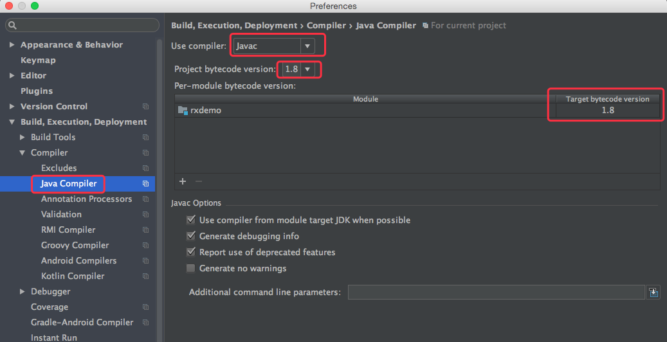Select Kotlin Compiler settings
Image resolution: width=667 pixels, height=342 pixels.
tap(73, 276)
